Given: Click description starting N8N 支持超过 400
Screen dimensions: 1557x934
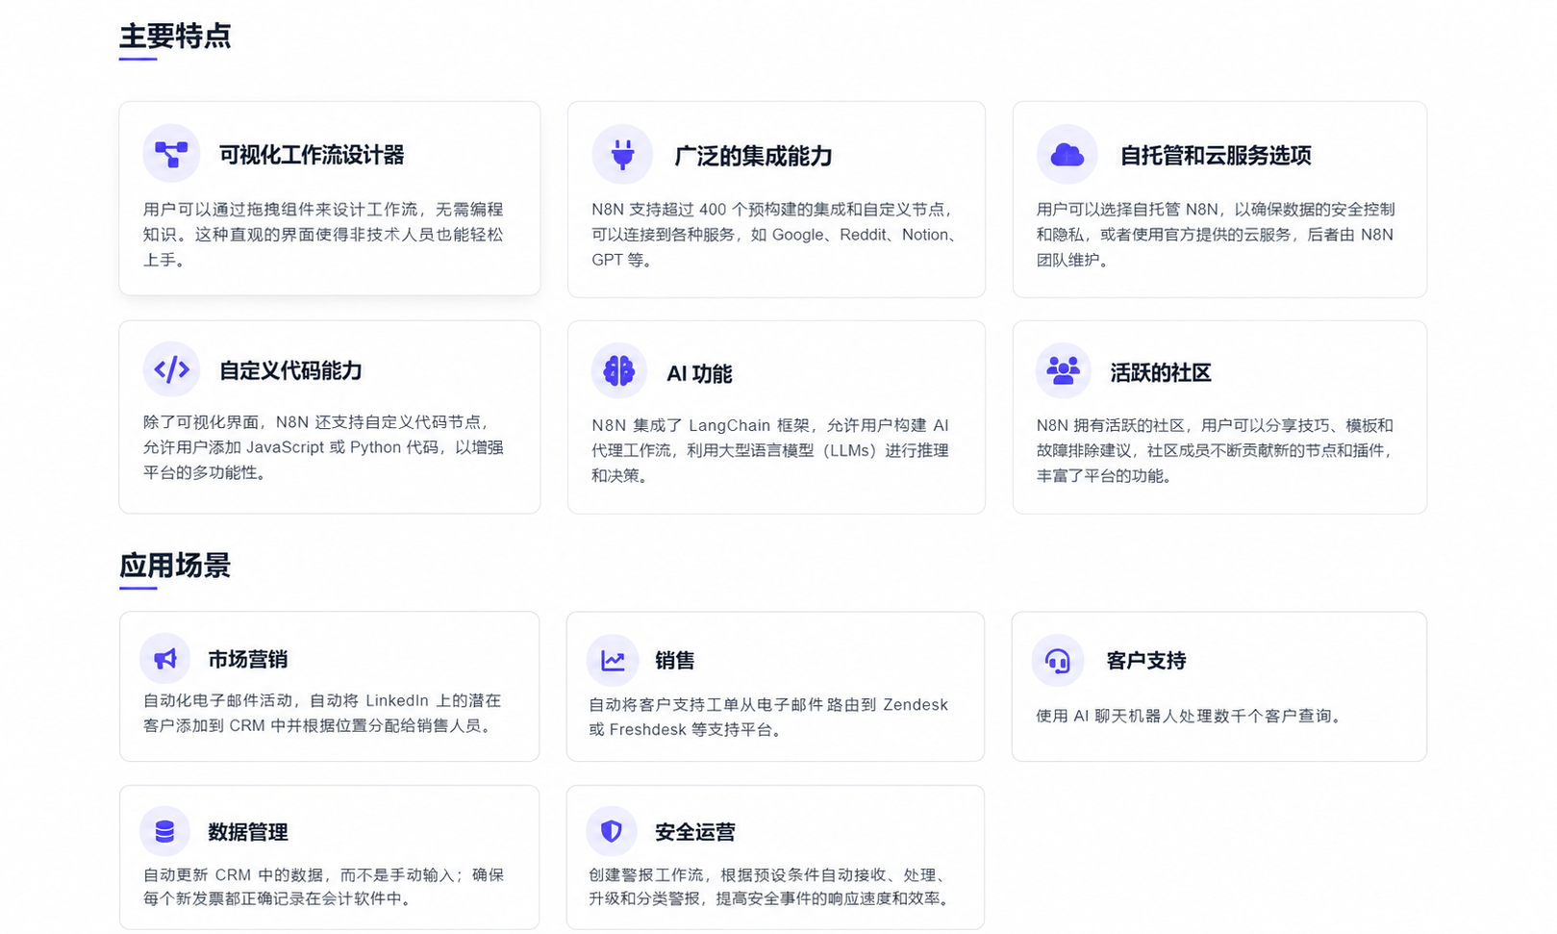Looking at the screenshot, I should tap(774, 235).
